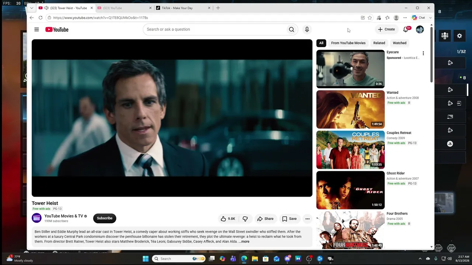Open the split screen apps icon in address bar
Image resolution: width=472 pixels, height=265 pixels.
(363, 18)
